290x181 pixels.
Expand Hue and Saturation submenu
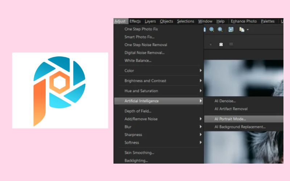(x=158, y=91)
